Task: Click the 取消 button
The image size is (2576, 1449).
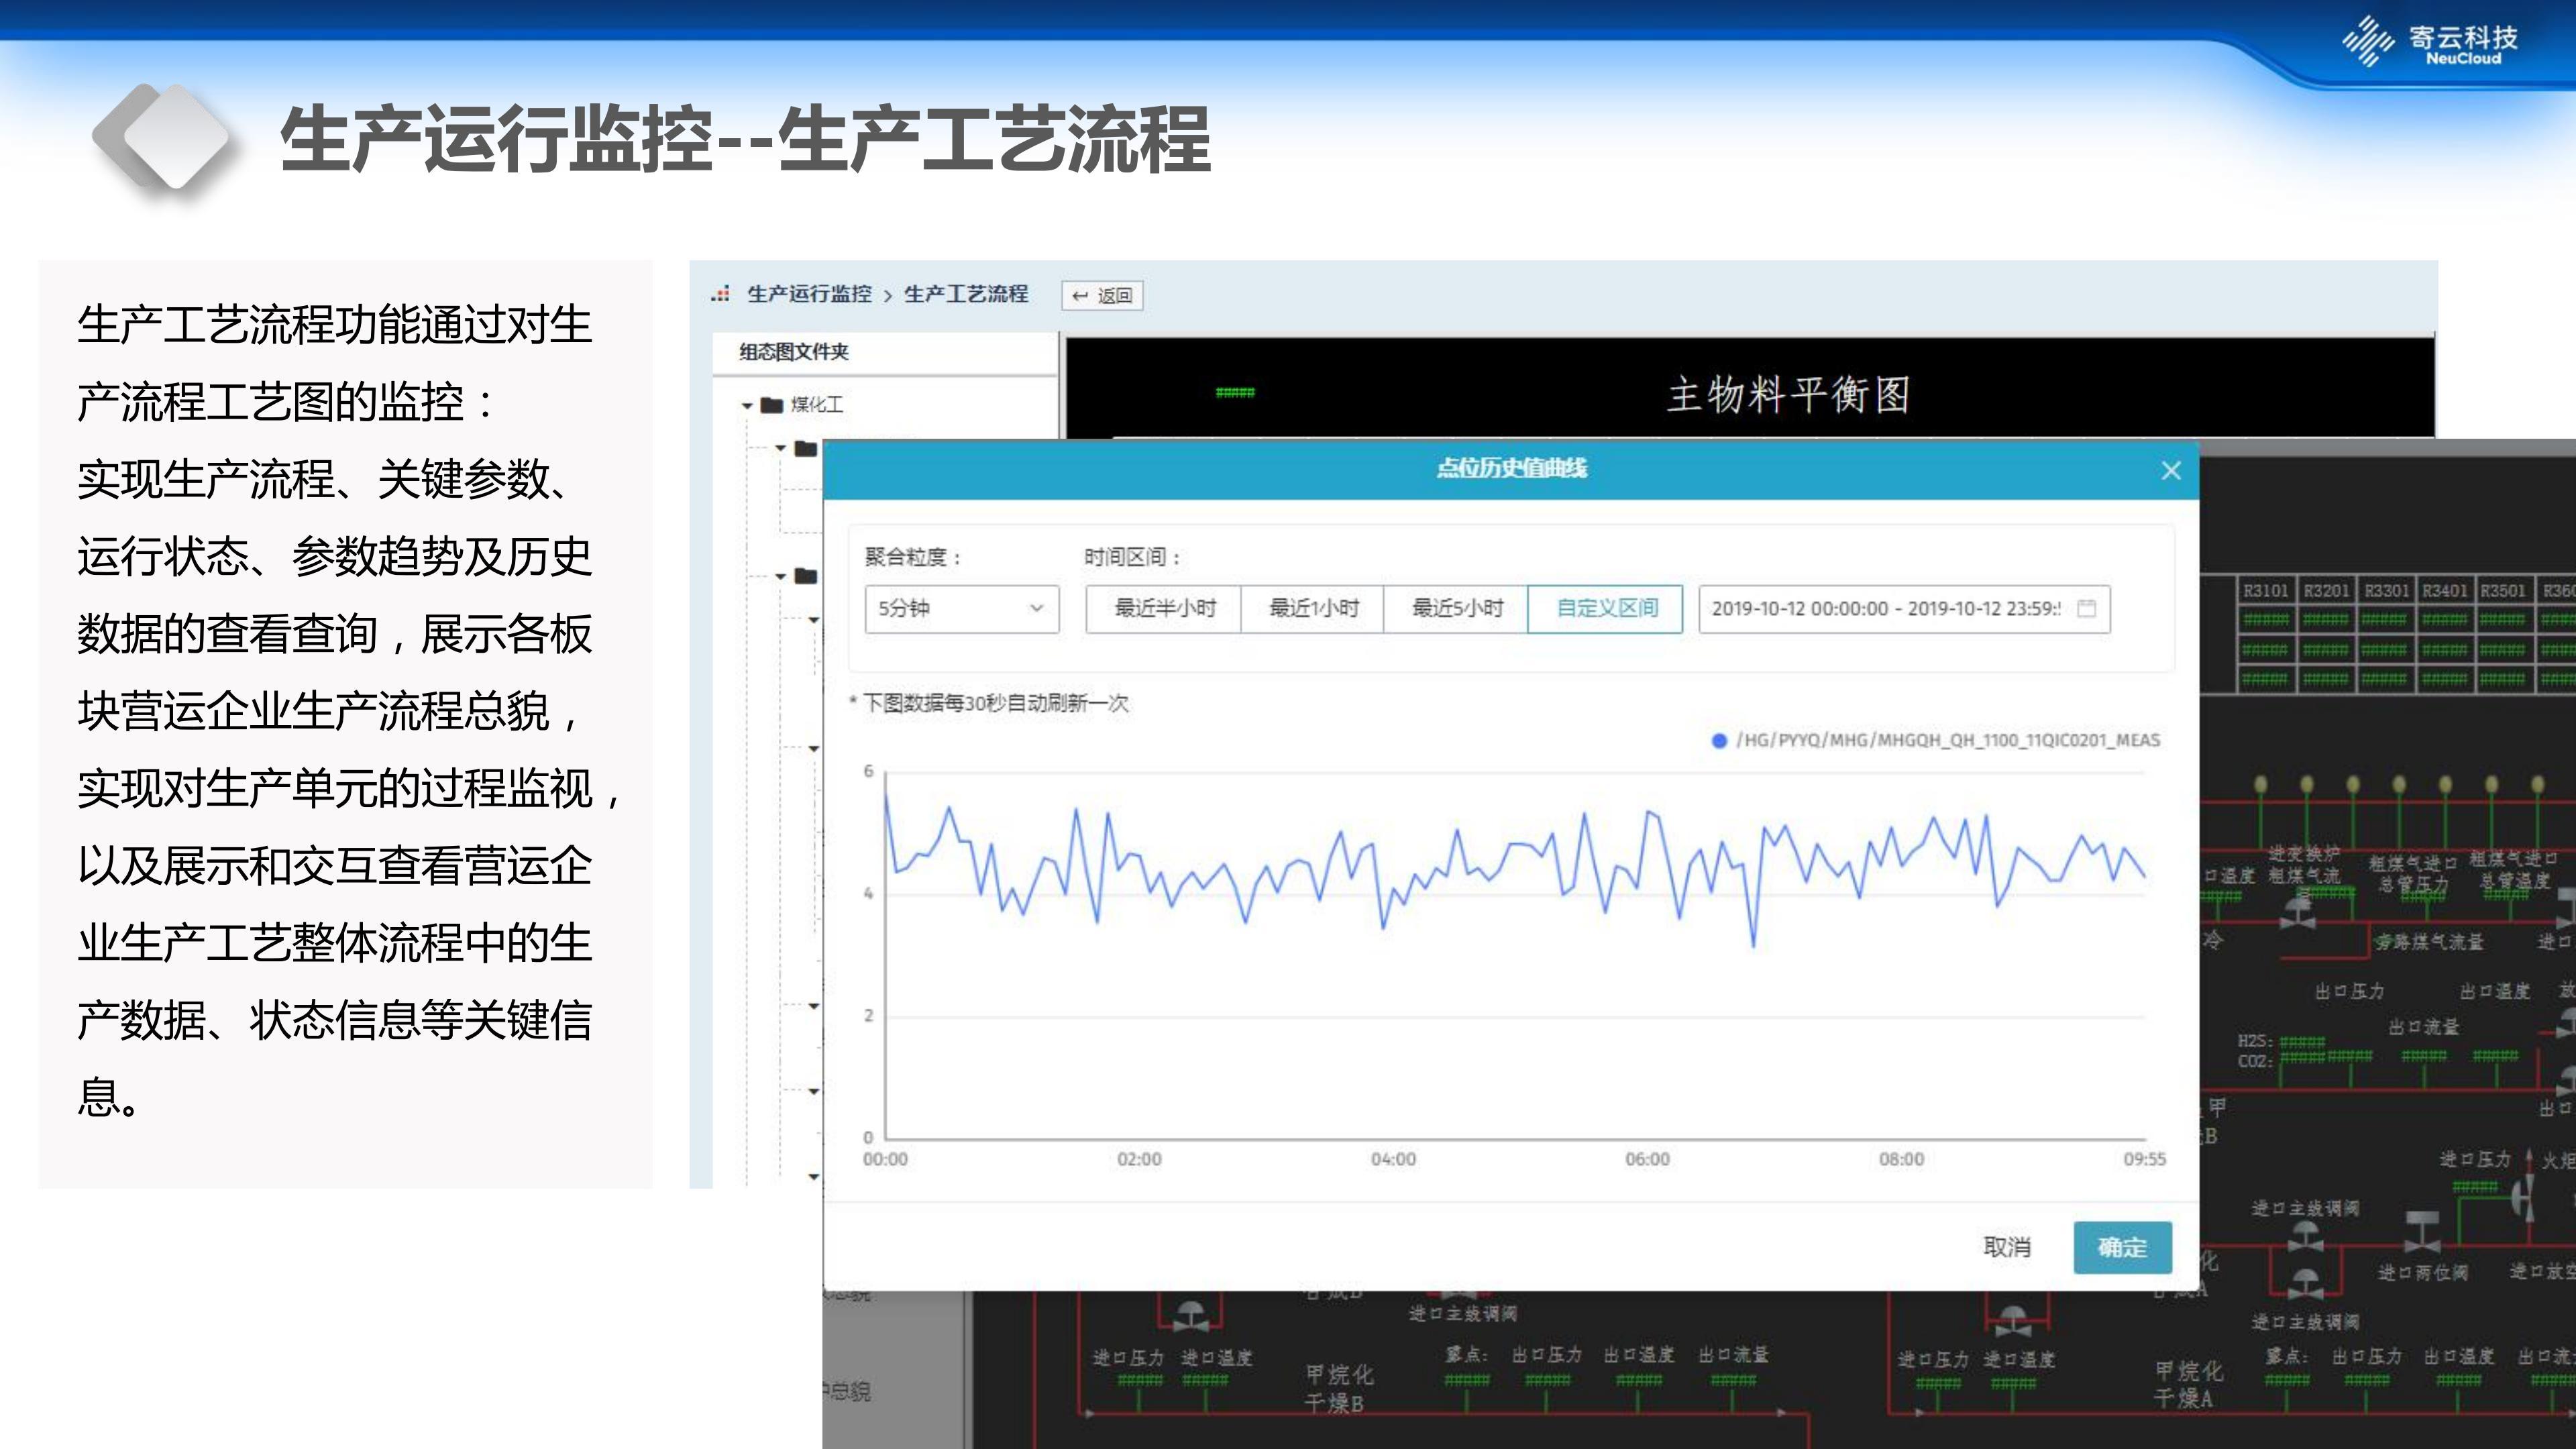Action: 2006,1247
